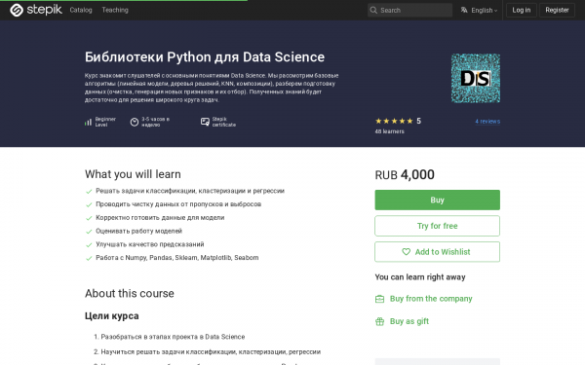Click the Log in button
This screenshot has width=585, height=365.
(x=522, y=10)
